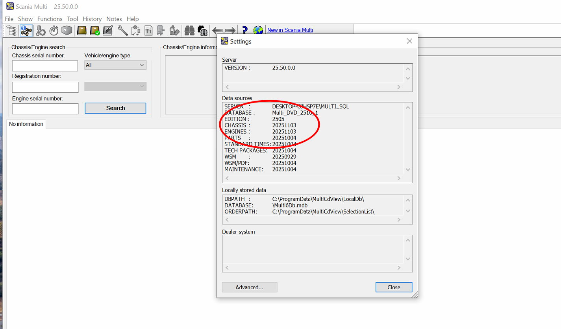
Task: Click the book with green checkmark icon
Action: click(95, 30)
